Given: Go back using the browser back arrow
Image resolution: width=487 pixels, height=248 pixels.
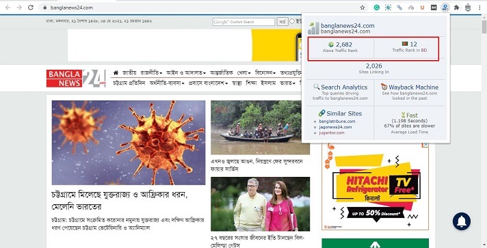Looking at the screenshot, I should (x=8, y=8).
